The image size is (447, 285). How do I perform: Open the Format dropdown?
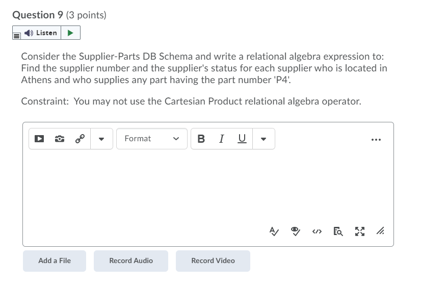point(152,139)
